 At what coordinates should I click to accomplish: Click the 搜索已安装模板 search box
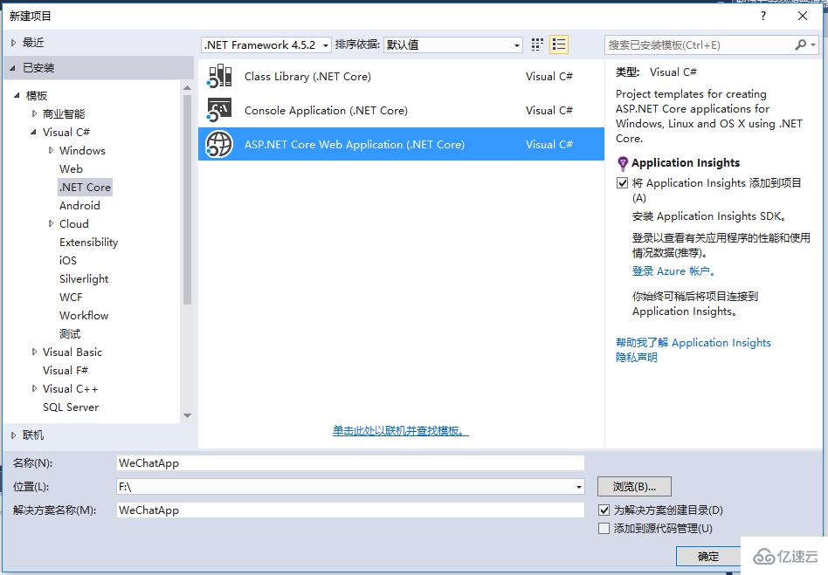(698, 44)
